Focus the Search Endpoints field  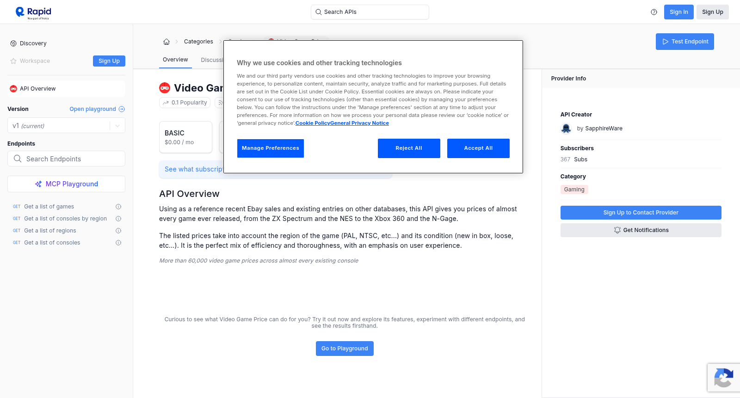(x=66, y=159)
